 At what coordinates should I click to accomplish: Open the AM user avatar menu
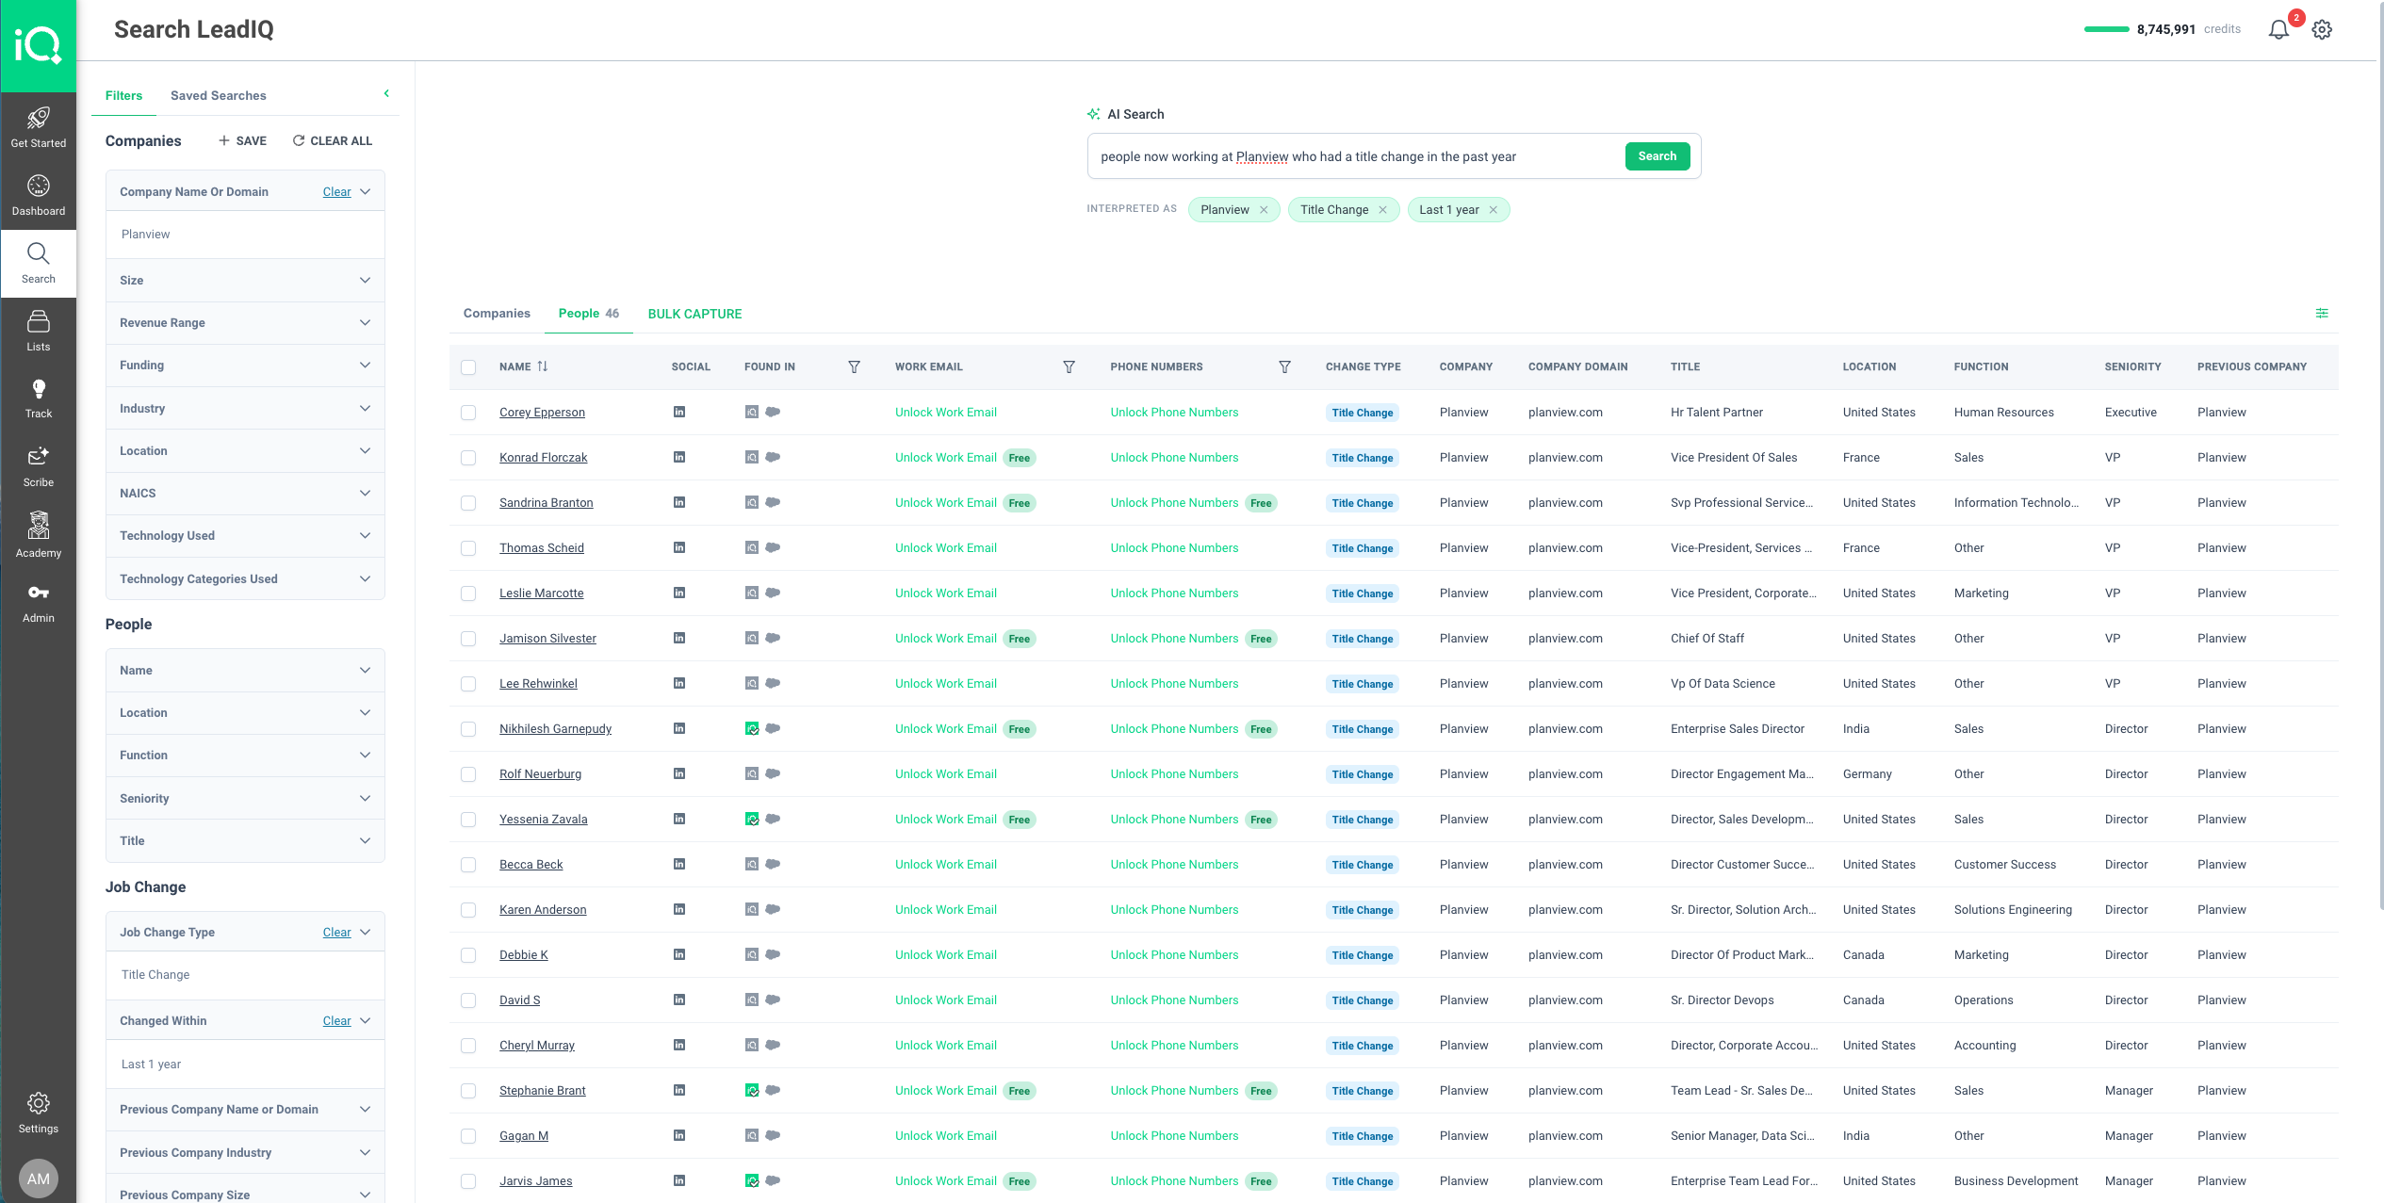(38, 1179)
